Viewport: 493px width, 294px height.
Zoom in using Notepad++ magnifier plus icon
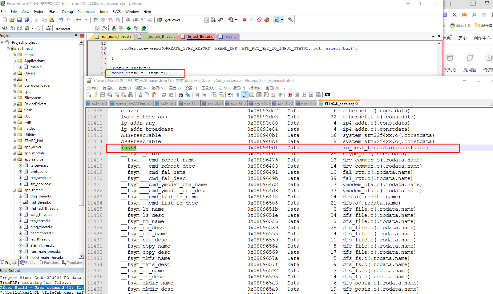coord(197,95)
